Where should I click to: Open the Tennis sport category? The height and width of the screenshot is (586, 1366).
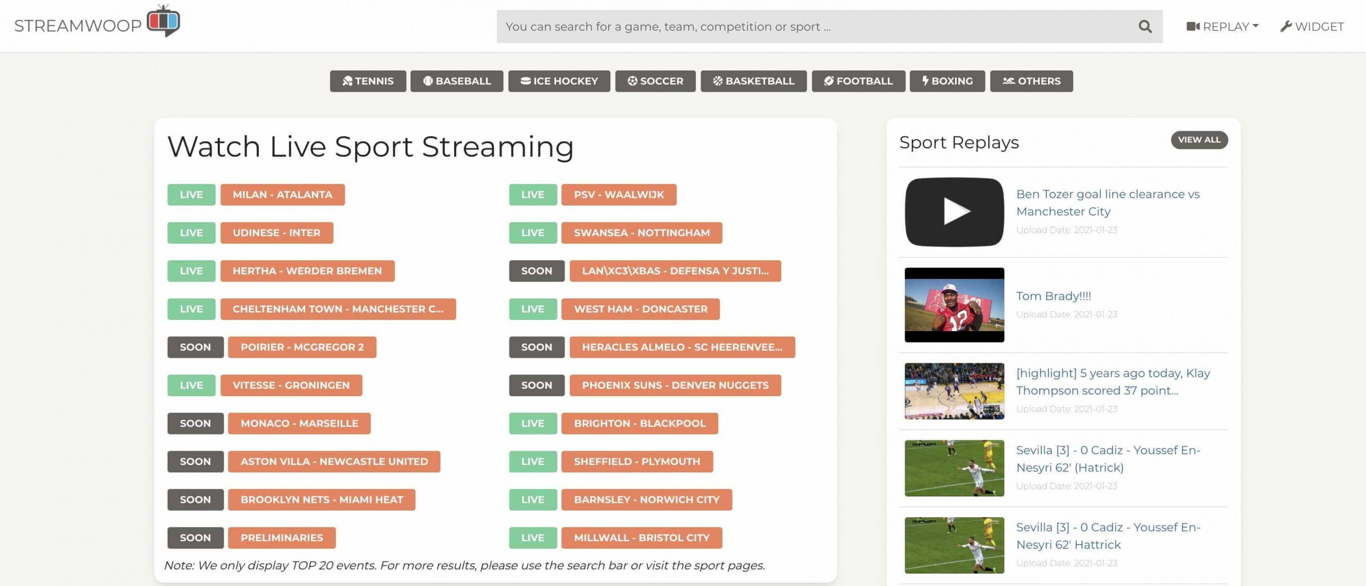click(368, 81)
